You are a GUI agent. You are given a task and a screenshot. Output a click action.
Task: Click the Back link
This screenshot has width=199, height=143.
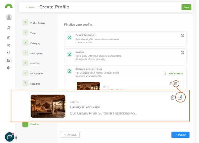pyautogui.click(x=30, y=7)
